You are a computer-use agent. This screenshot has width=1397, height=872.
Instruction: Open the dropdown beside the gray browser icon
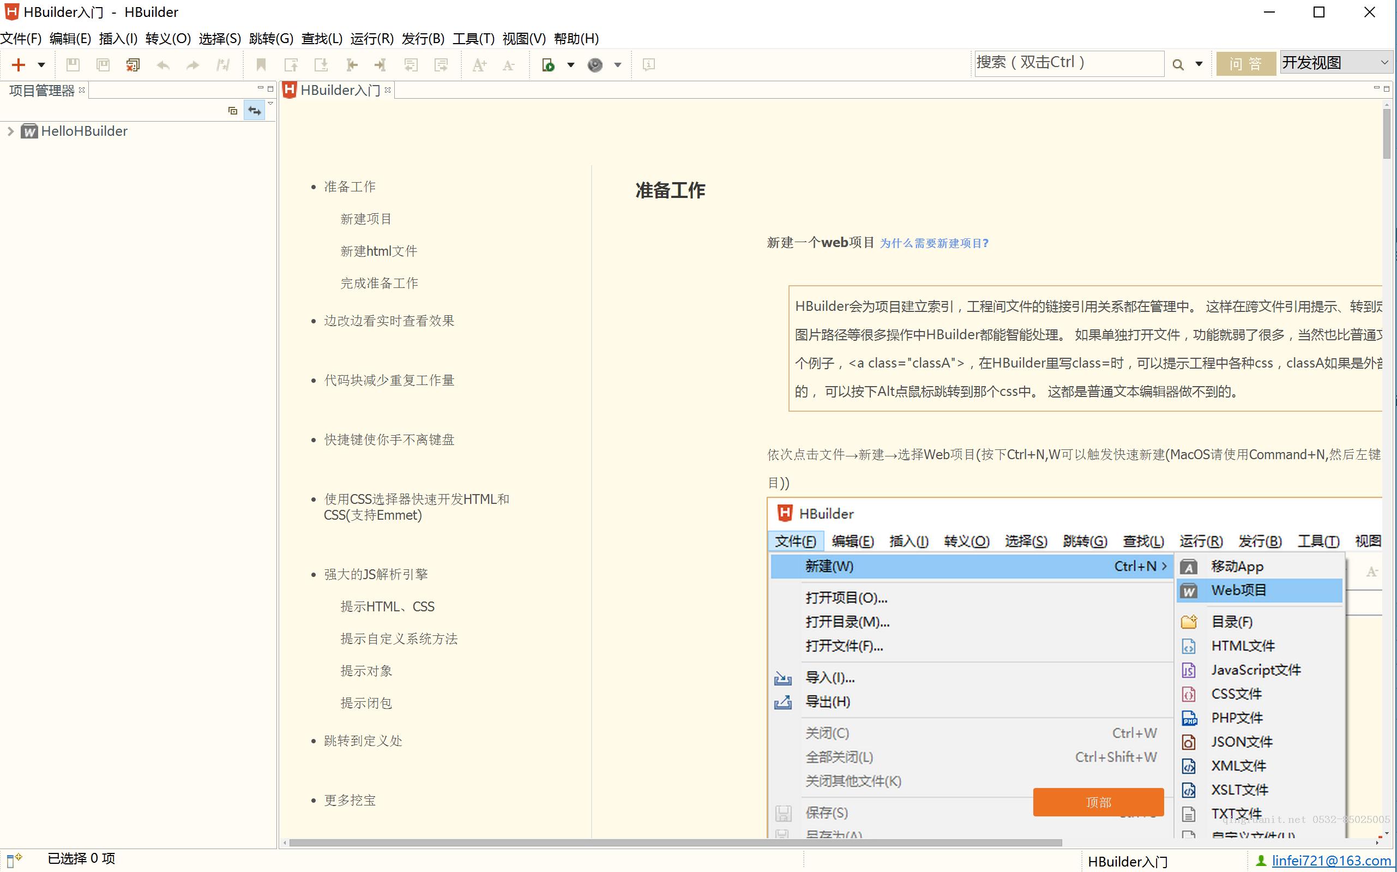pyautogui.click(x=617, y=64)
